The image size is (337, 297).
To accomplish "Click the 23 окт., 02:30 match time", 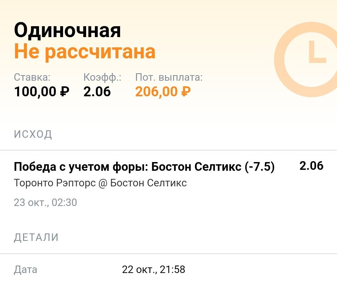I will click(x=45, y=203).
